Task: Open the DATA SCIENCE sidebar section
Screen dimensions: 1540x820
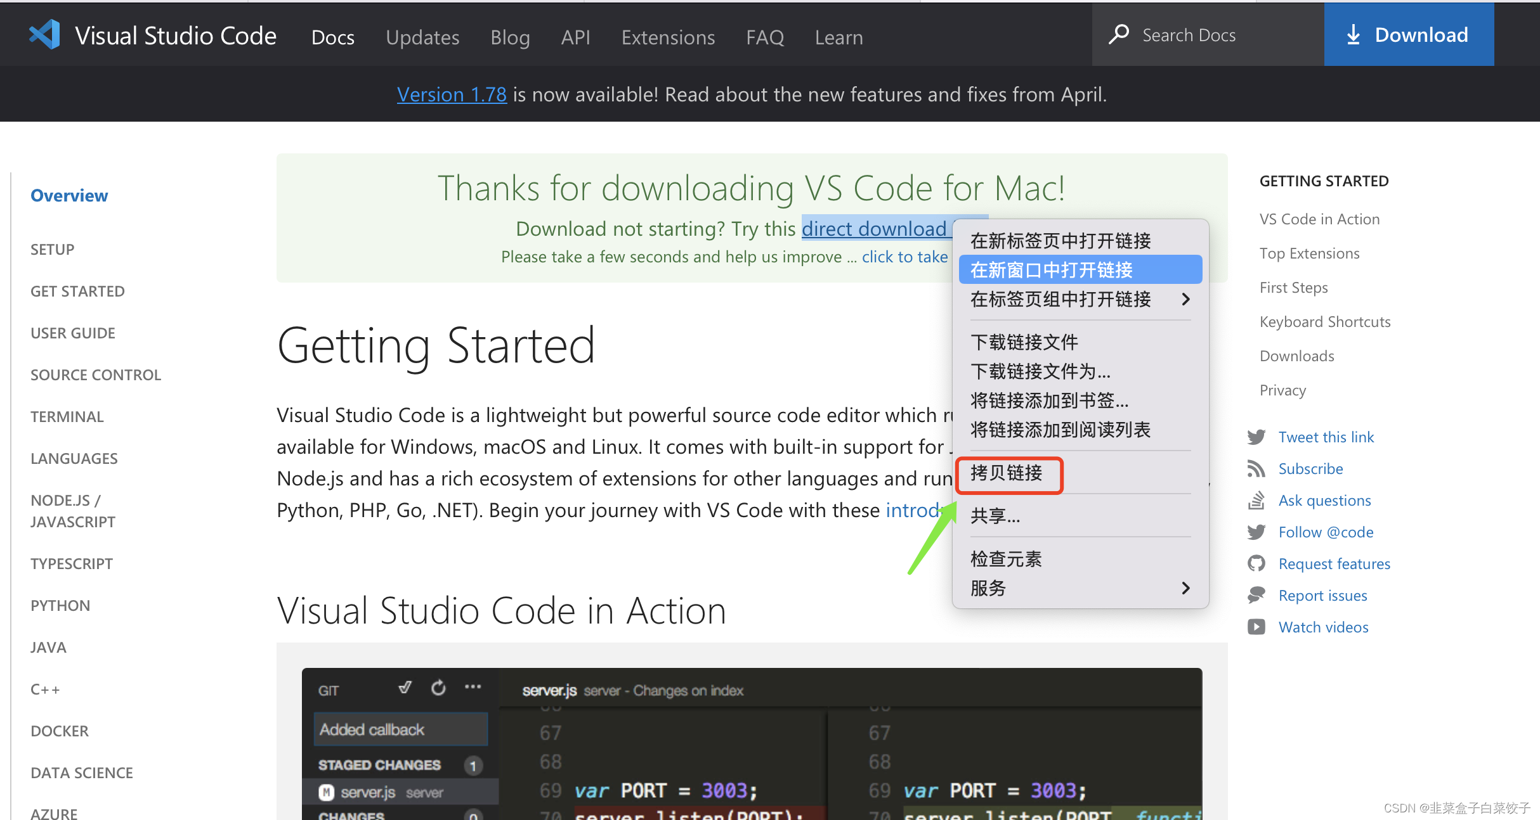Action: coord(82,772)
